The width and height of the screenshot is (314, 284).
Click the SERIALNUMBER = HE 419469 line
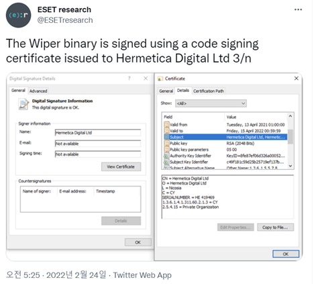pos(189,197)
